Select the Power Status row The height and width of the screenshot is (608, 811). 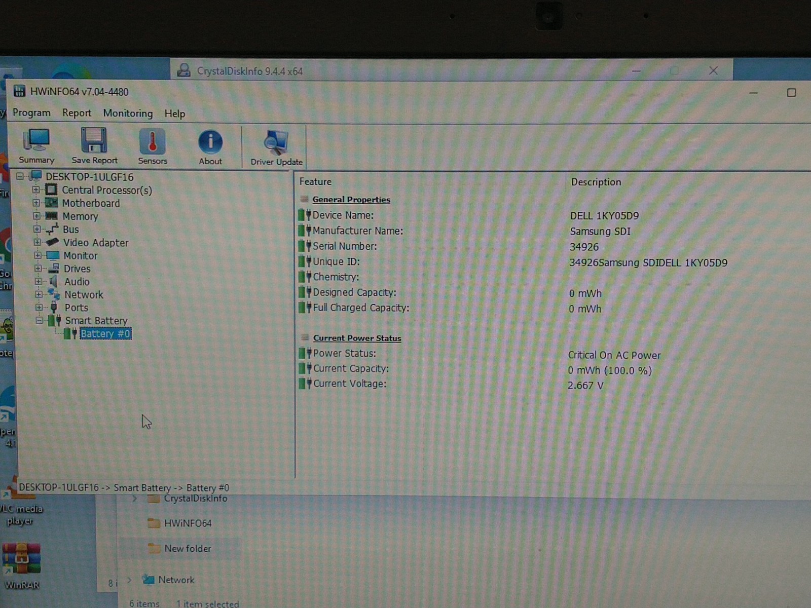(x=480, y=354)
